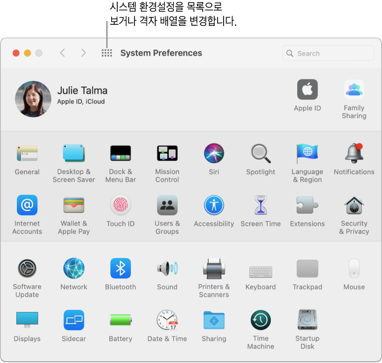The image size is (382, 363).
Task: Click the red close window button
Action: (x=16, y=53)
